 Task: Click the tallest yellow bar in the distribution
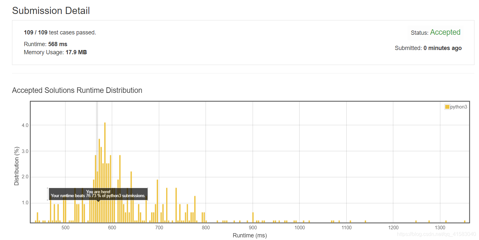(105, 172)
